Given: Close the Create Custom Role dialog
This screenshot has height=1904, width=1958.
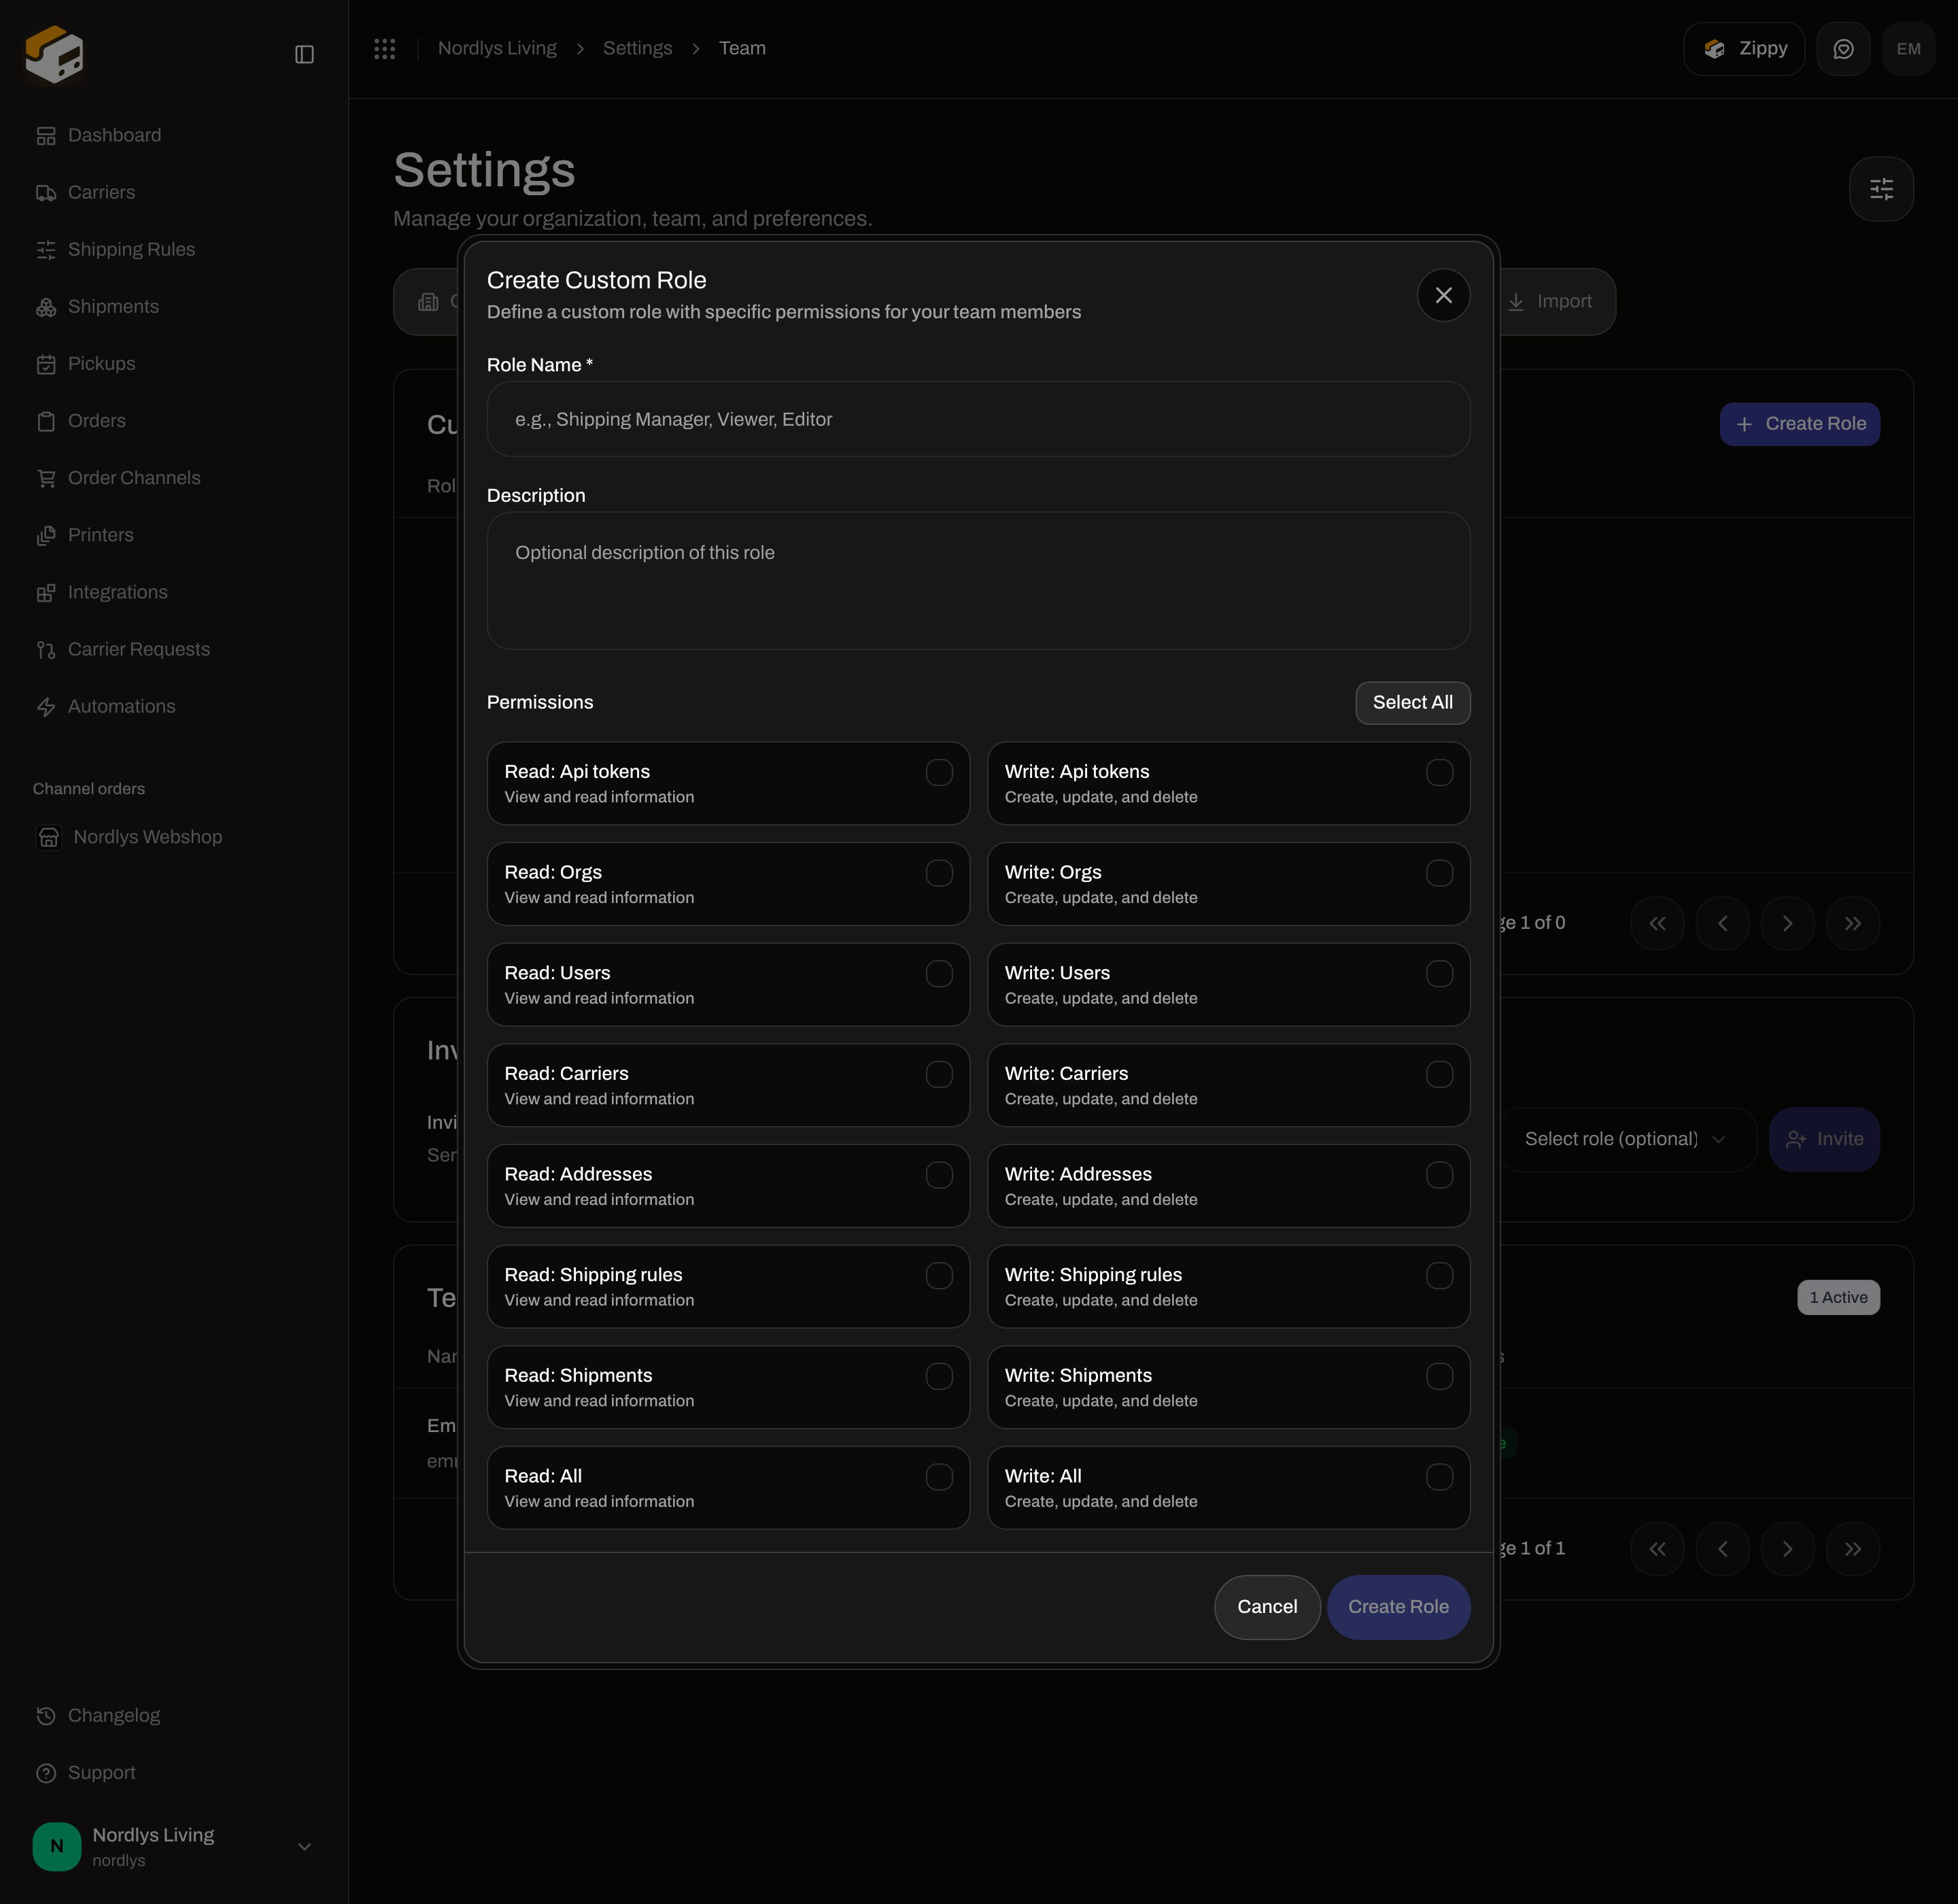Looking at the screenshot, I should click(x=1443, y=295).
